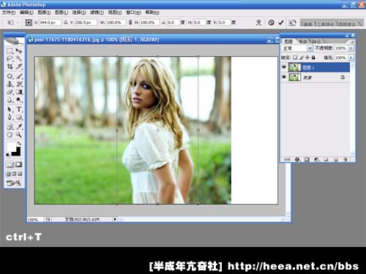Pick the Hand tool
This screenshot has width=366, height=274.
(10, 134)
